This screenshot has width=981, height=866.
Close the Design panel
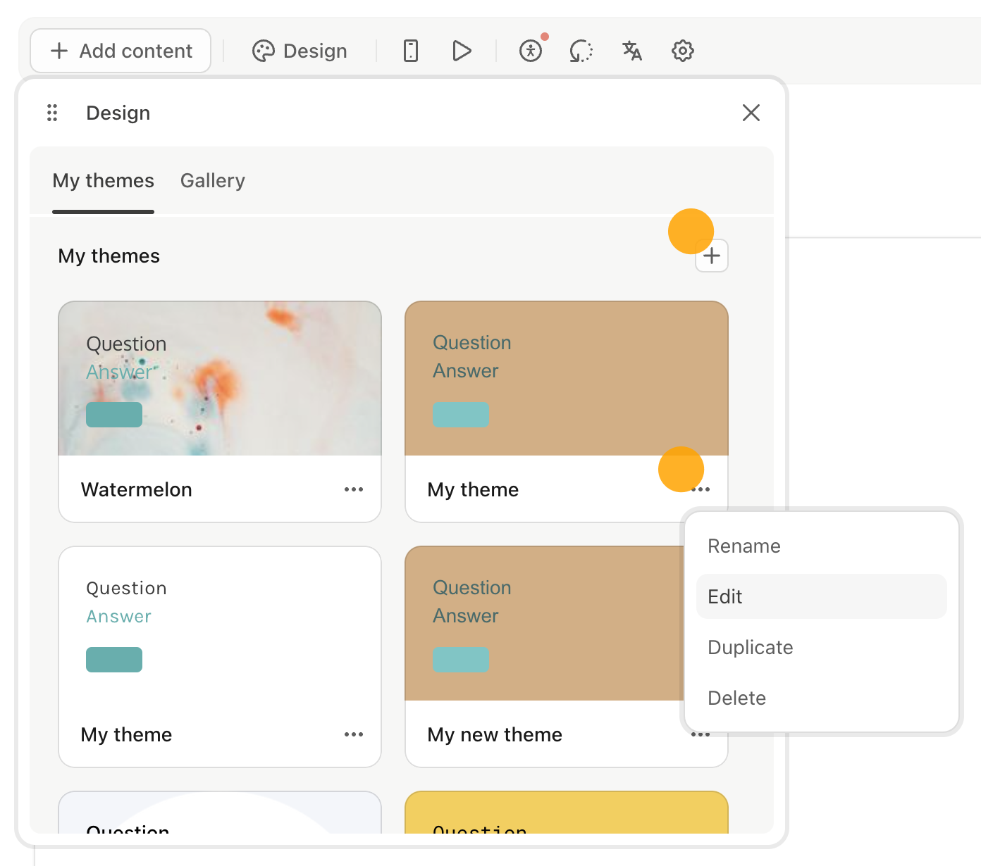point(751,113)
